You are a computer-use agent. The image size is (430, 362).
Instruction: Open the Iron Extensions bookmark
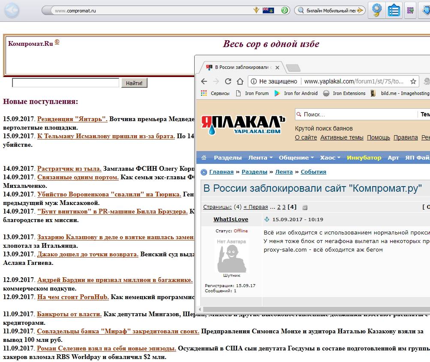[x=344, y=93]
